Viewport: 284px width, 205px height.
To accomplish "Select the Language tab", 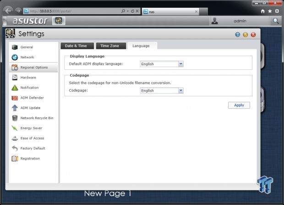I will pos(142,46).
